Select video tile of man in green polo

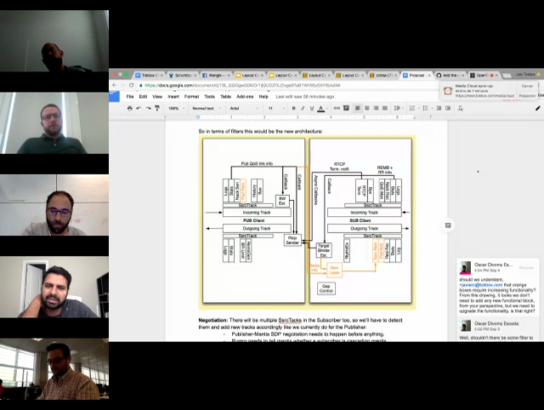(x=54, y=122)
